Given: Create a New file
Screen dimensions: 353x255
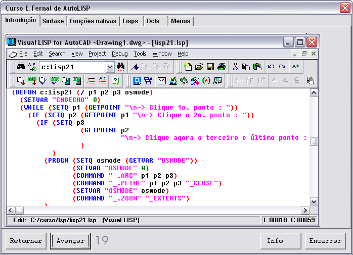Looking at the screenshot, I should [188, 67].
